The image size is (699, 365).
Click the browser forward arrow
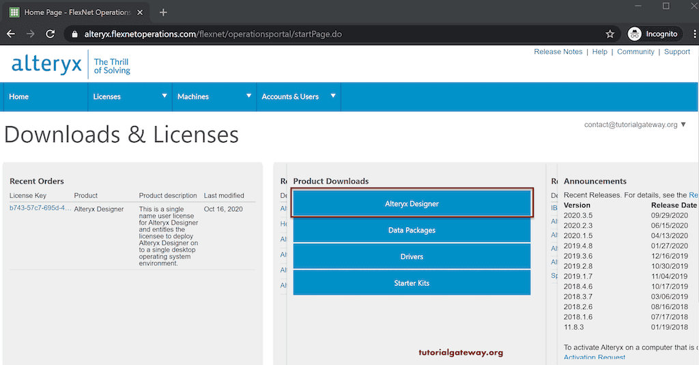coord(30,34)
